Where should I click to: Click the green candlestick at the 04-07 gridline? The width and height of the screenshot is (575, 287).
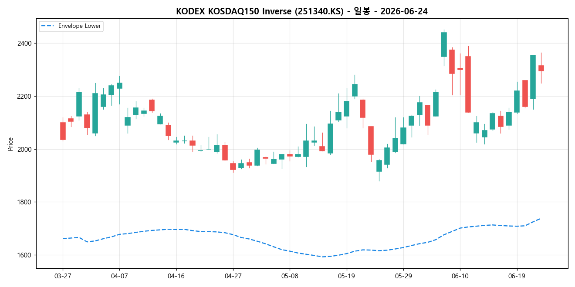119,86
